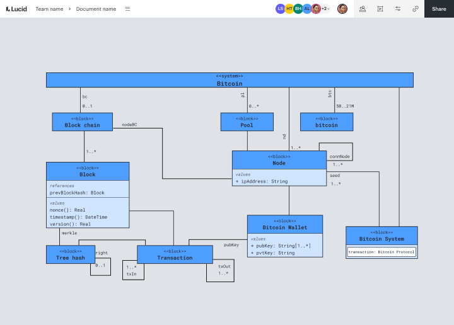Click the transaction: Bitcoin Protocol field

(x=381, y=252)
